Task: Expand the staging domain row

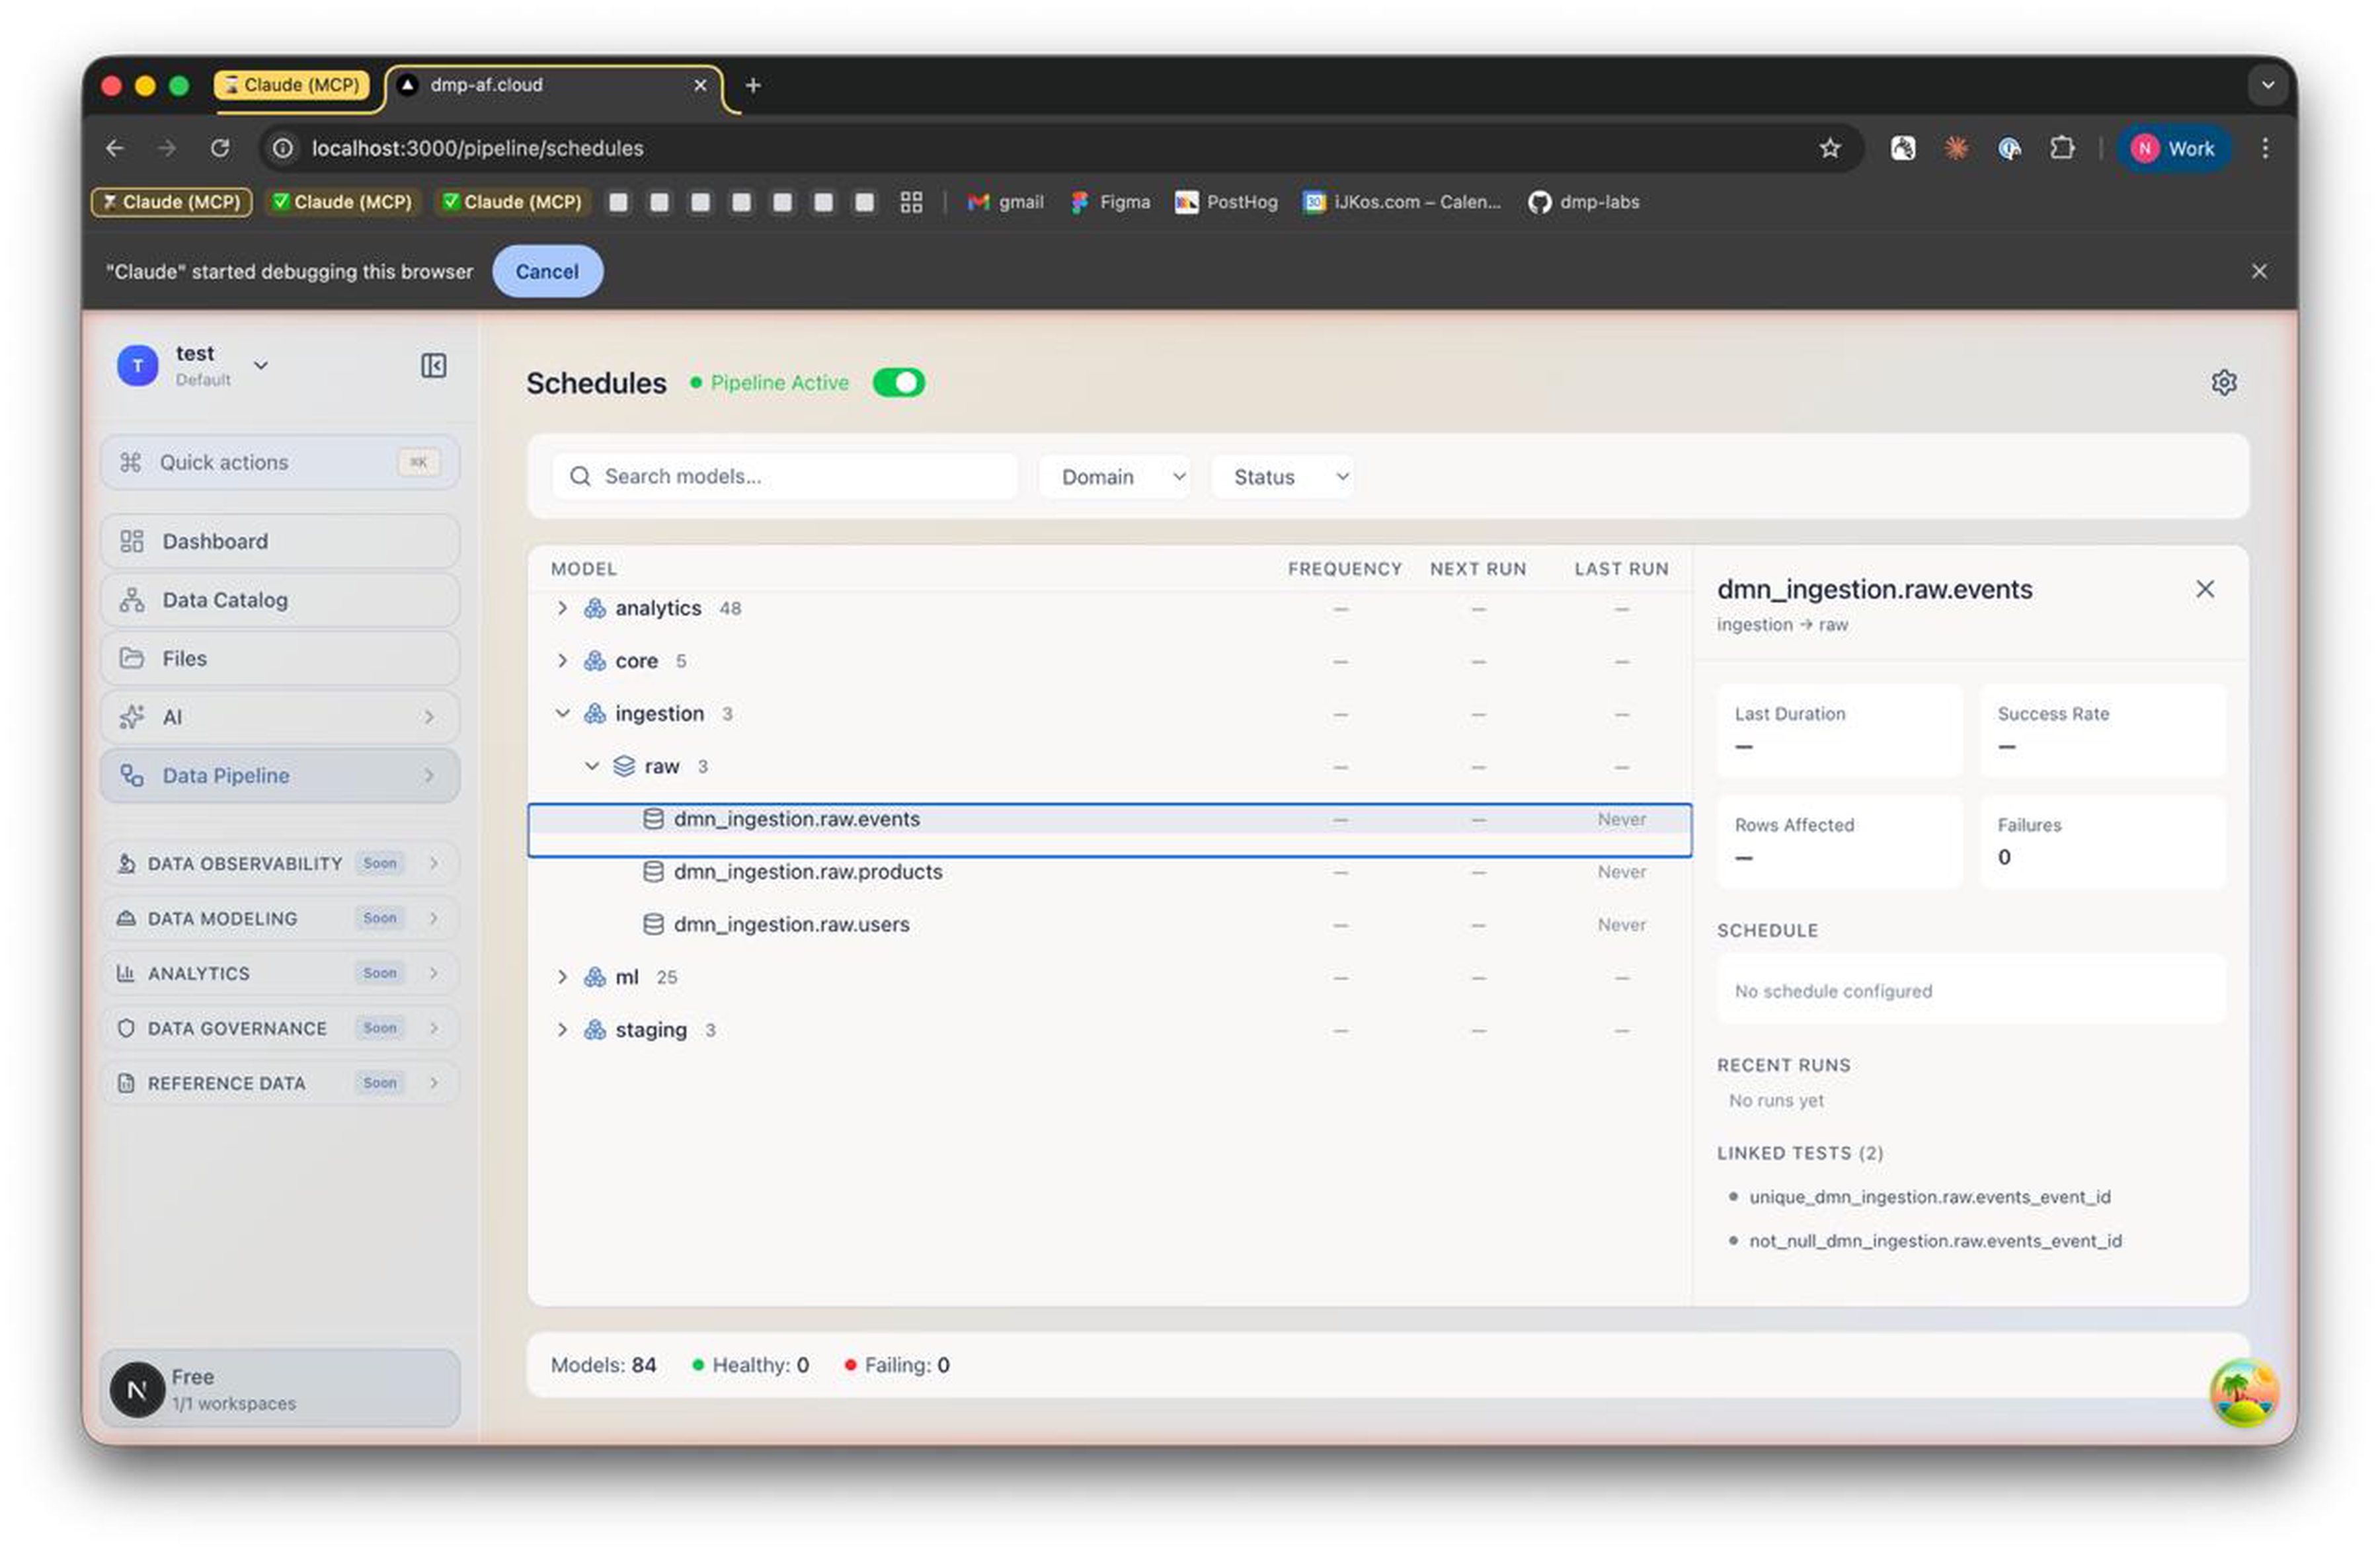Action: click(x=562, y=1030)
